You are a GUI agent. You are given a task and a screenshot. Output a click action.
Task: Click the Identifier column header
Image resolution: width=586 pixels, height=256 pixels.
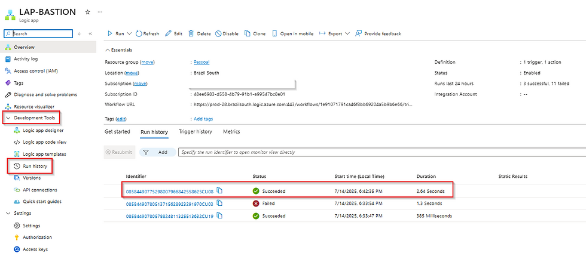pos(136,176)
